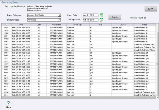This screenshot has height=110, width=159.
Task: Sort by the ID column header
Action: 6,25
